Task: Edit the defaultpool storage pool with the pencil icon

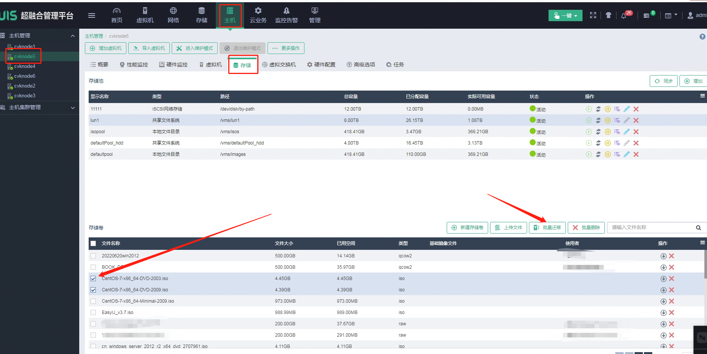Action: tap(626, 154)
